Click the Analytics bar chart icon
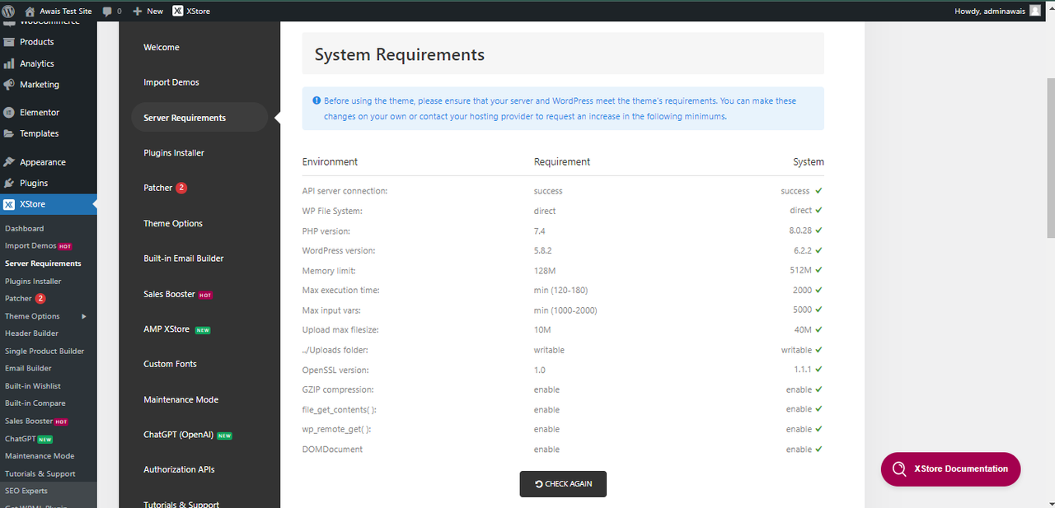 [9, 63]
